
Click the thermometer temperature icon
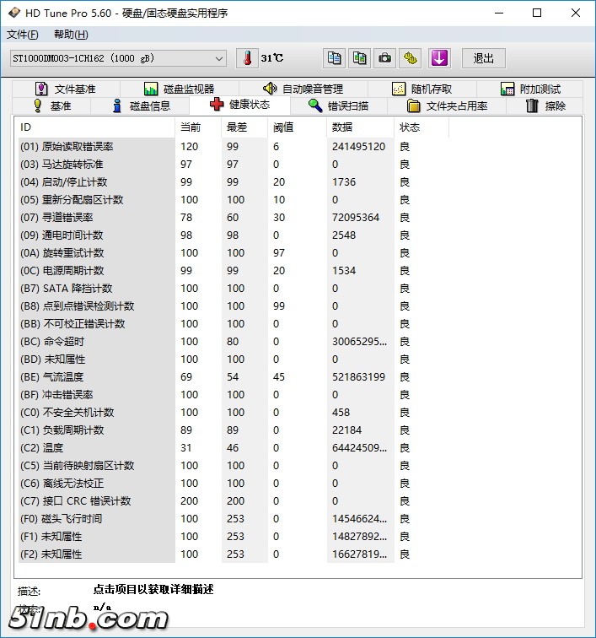click(x=247, y=58)
